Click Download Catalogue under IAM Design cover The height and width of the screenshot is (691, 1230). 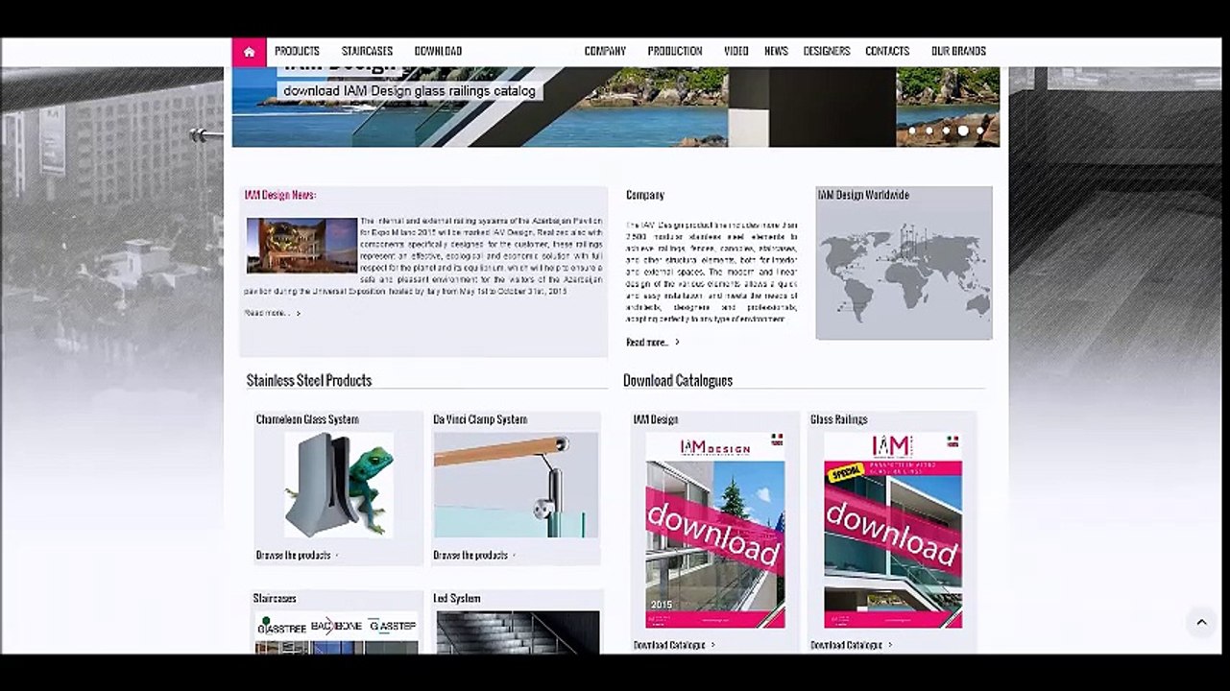click(x=674, y=646)
